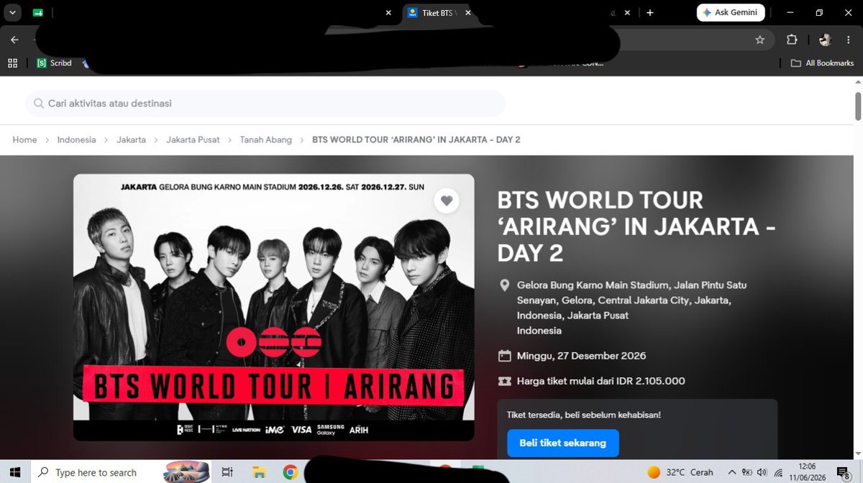
Task: Open the Tanah Abang breadcrumb
Action: (265, 139)
